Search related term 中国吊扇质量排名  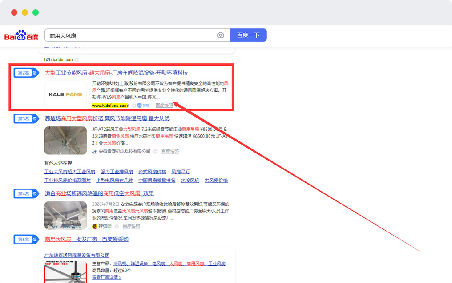157,181
